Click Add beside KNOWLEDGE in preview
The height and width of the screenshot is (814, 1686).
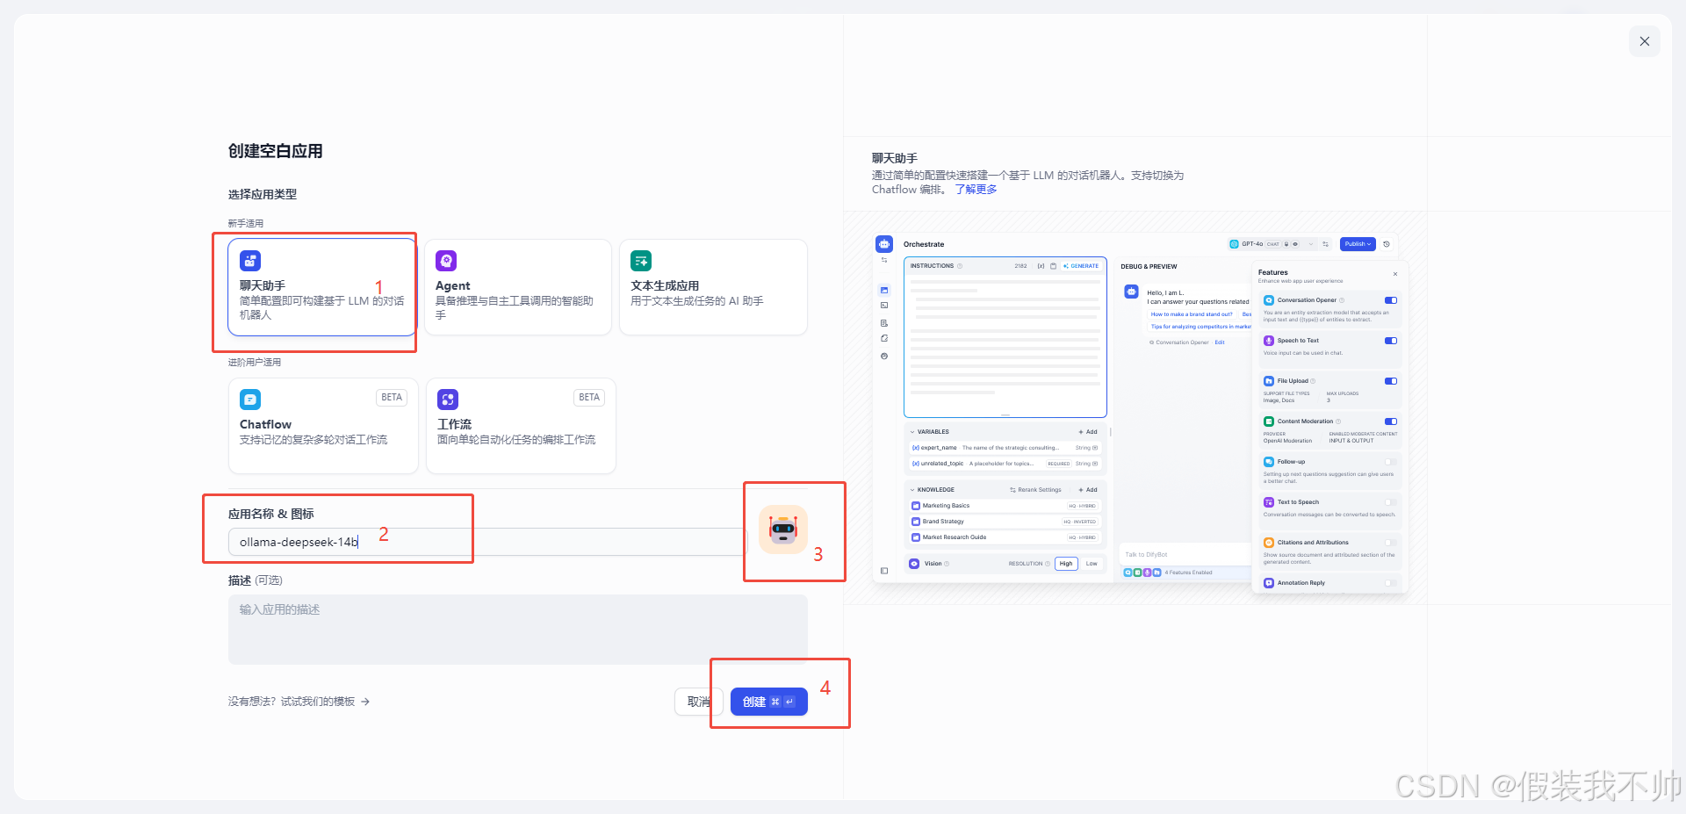[1088, 490]
